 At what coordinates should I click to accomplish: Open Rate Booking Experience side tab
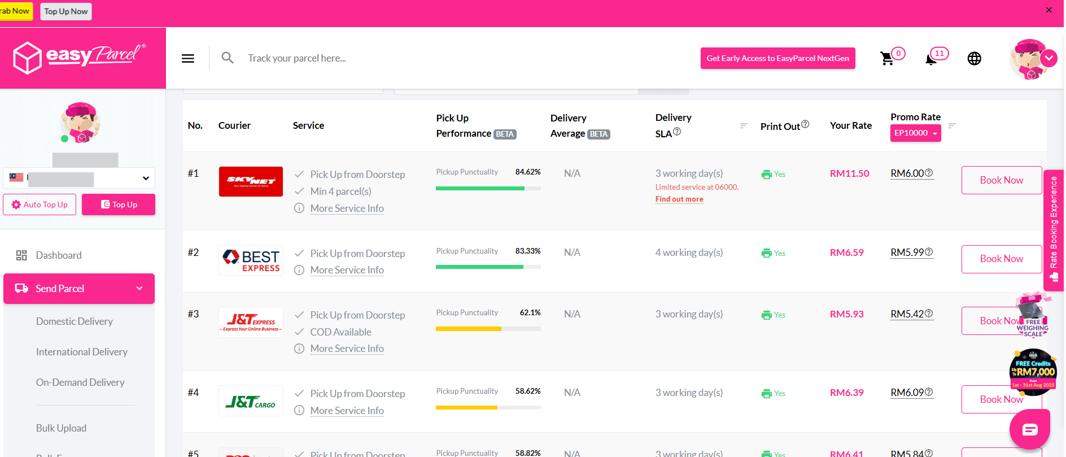(1054, 230)
